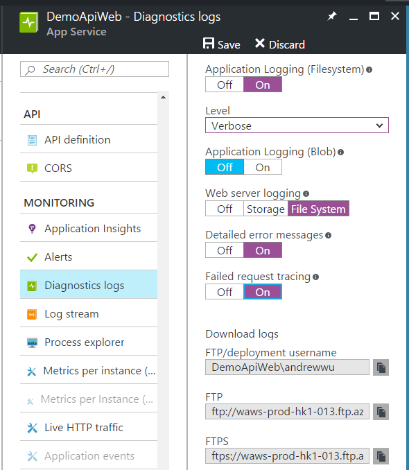Set Web server logging to Storage
Image resolution: width=409 pixels, height=470 pixels.
pyautogui.click(x=266, y=209)
